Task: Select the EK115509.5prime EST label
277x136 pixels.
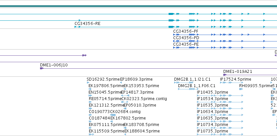Action: point(106,131)
